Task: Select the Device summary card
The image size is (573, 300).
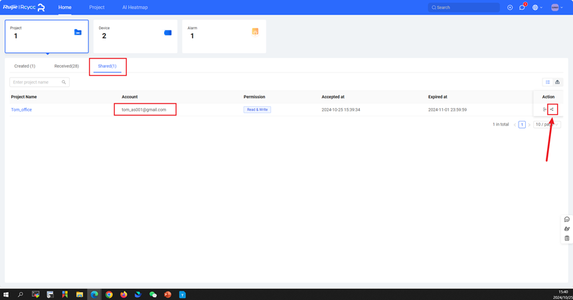Action: (x=135, y=36)
